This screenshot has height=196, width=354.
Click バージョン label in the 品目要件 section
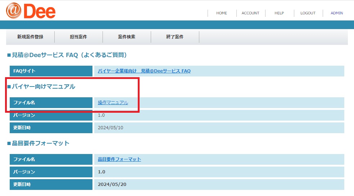(x=51, y=172)
